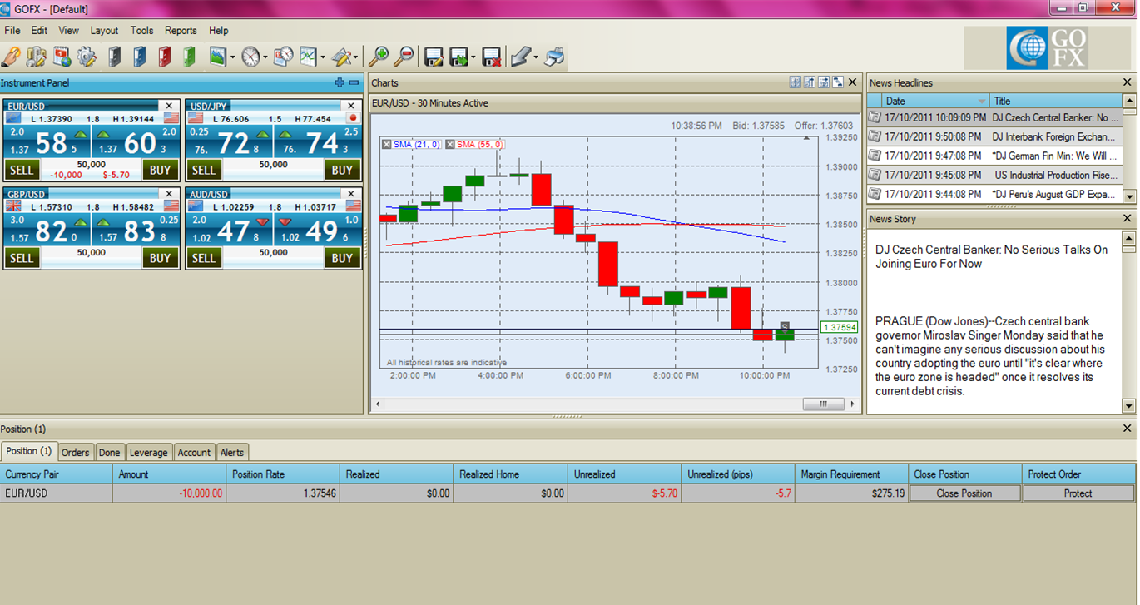Viewport: 1140px width, 605px height.
Task: Add an instrument with the plus icon
Action: coord(340,82)
